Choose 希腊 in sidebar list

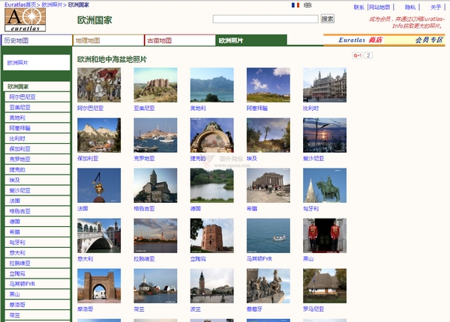click(x=37, y=232)
